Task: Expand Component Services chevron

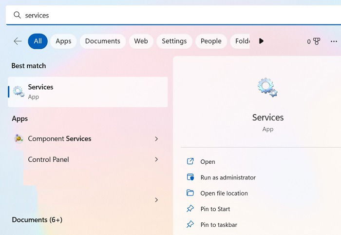Action: coord(156,139)
